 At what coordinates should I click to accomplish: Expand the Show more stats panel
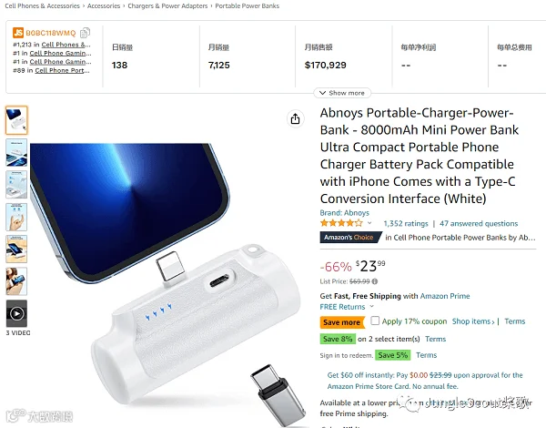[342, 93]
